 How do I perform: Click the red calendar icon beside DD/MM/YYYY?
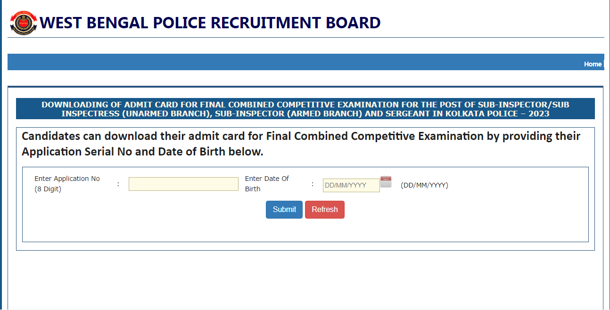coord(386,182)
